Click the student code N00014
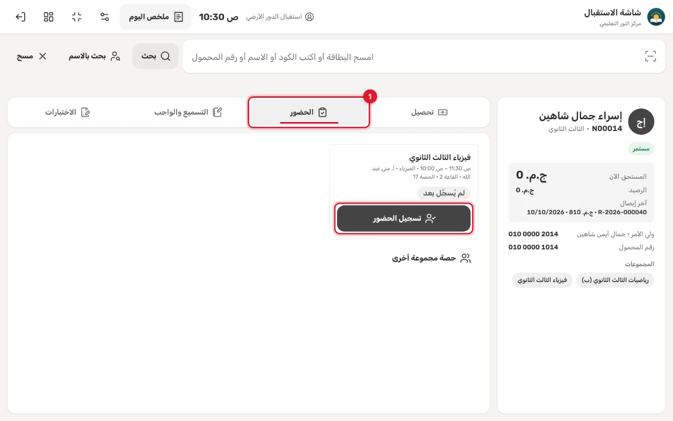 tap(607, 129)
